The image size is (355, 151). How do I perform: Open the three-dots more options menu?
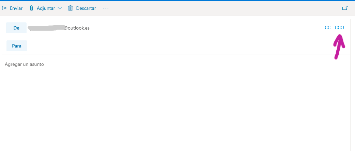click(x=106, y=8)
